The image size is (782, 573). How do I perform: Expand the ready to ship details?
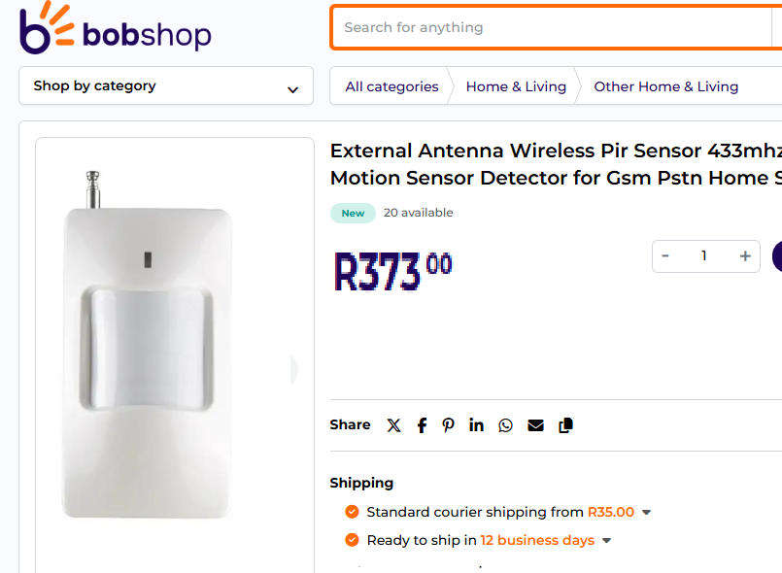tap(606, 541)
